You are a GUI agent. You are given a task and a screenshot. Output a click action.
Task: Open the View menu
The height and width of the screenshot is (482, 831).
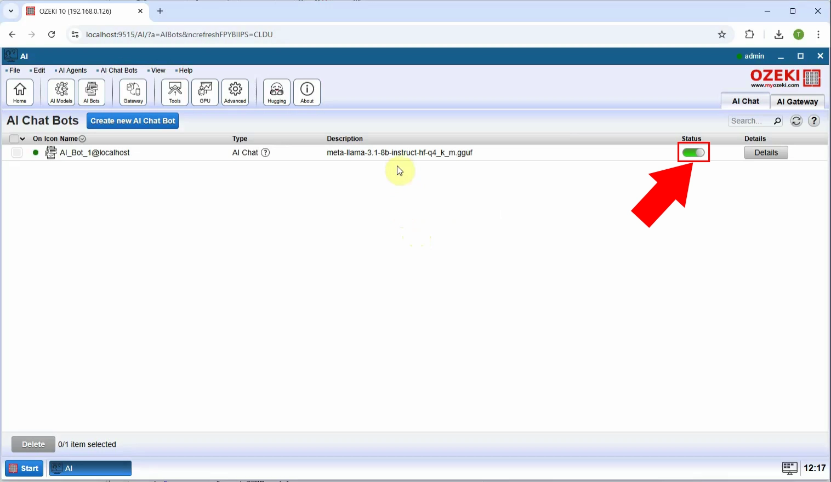[158, 70]
